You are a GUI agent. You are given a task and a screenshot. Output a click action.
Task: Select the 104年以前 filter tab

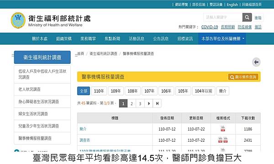point(204,91)
